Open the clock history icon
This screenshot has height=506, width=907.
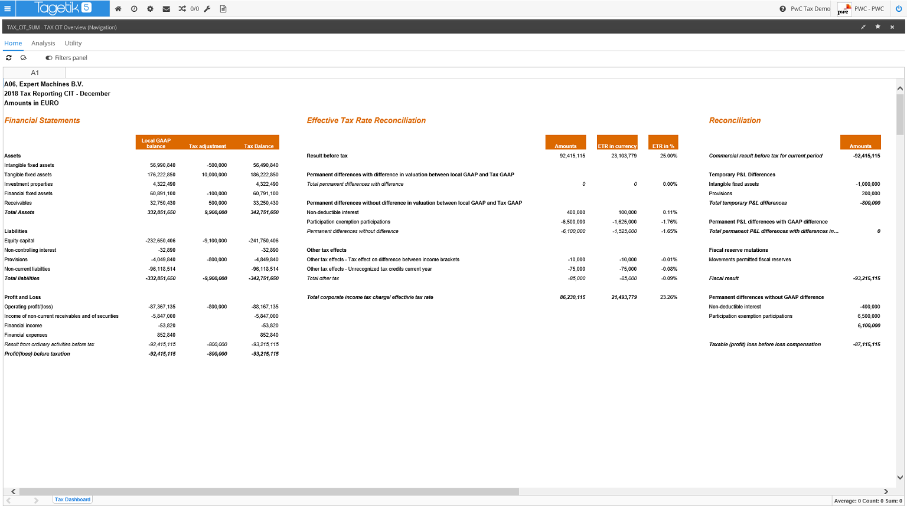(x=134, y=9)
